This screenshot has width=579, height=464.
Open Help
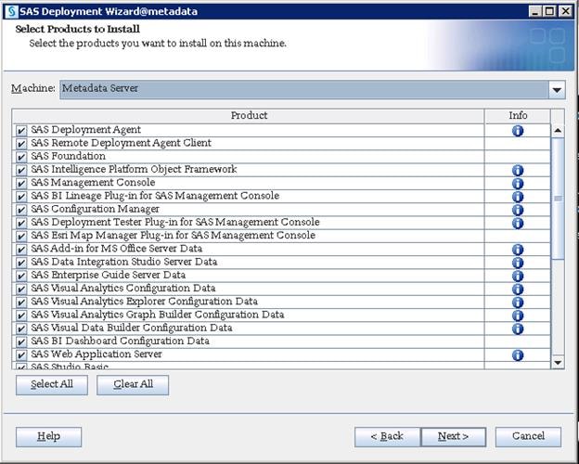pyautogui.click(x=49, y=437)
